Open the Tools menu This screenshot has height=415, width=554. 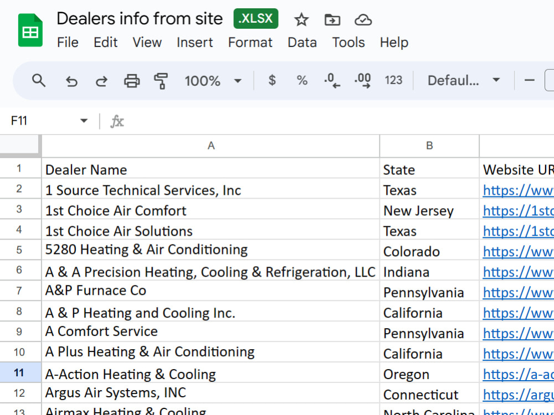(348, 43)
